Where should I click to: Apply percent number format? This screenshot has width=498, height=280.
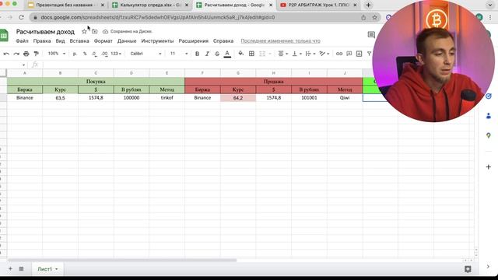coord(85,54)
